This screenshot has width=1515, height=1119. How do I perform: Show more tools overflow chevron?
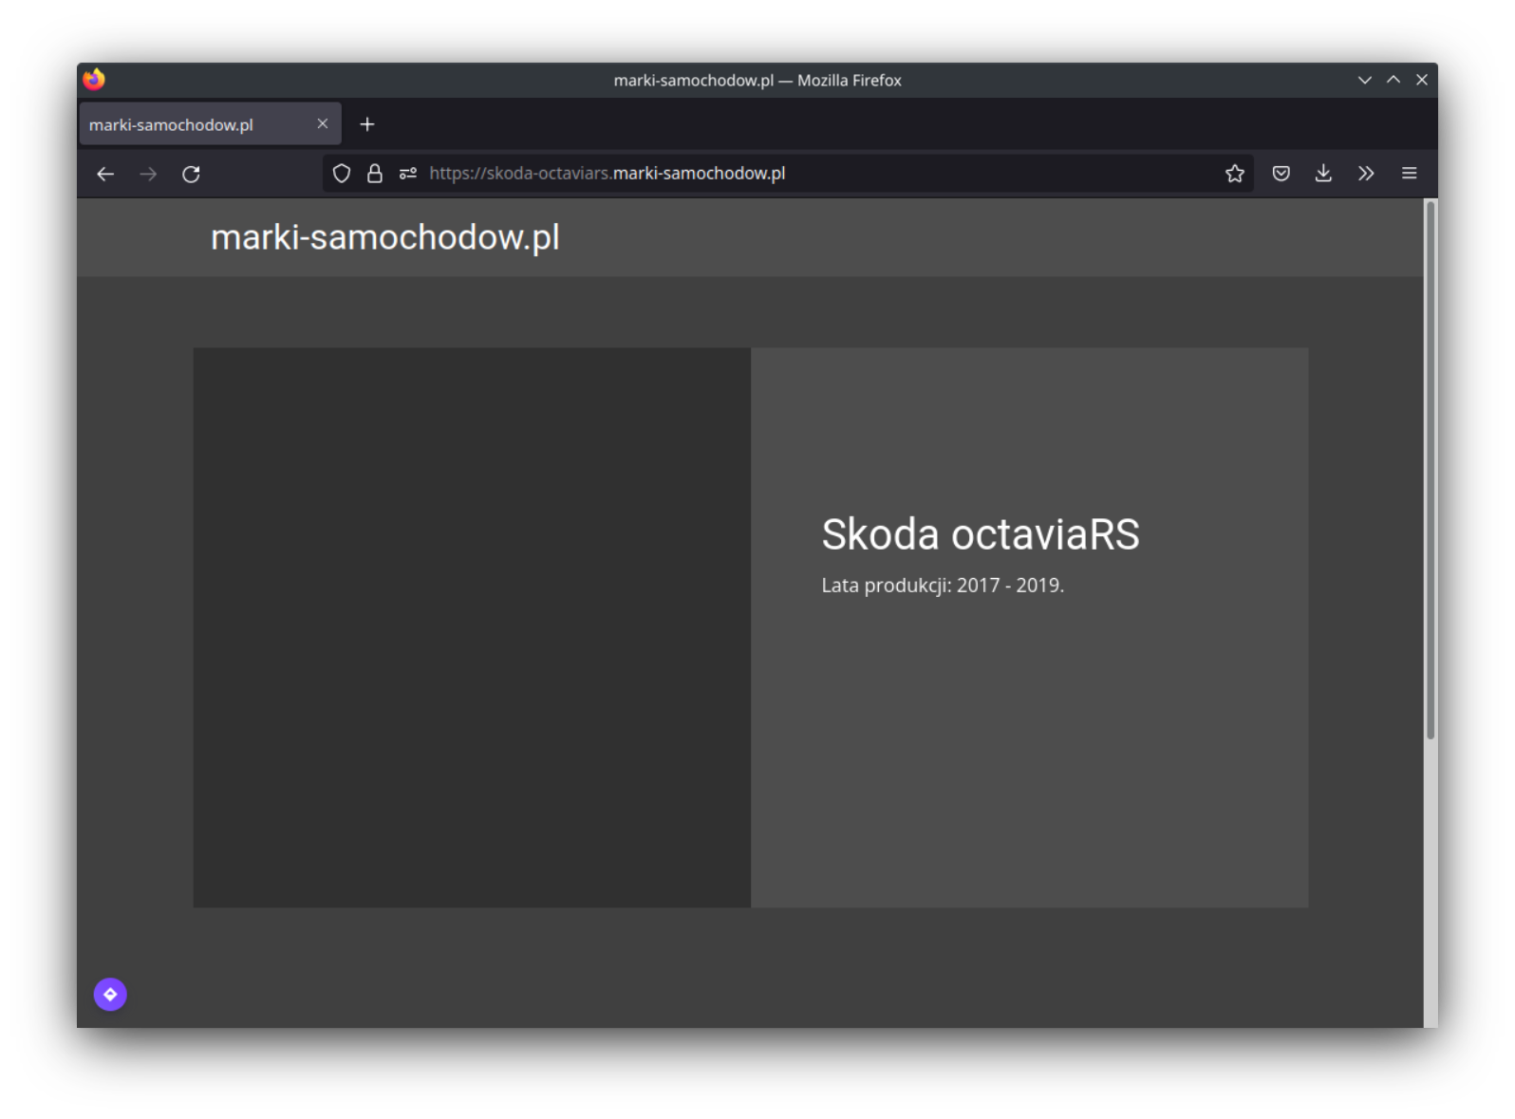(1366, 173)
